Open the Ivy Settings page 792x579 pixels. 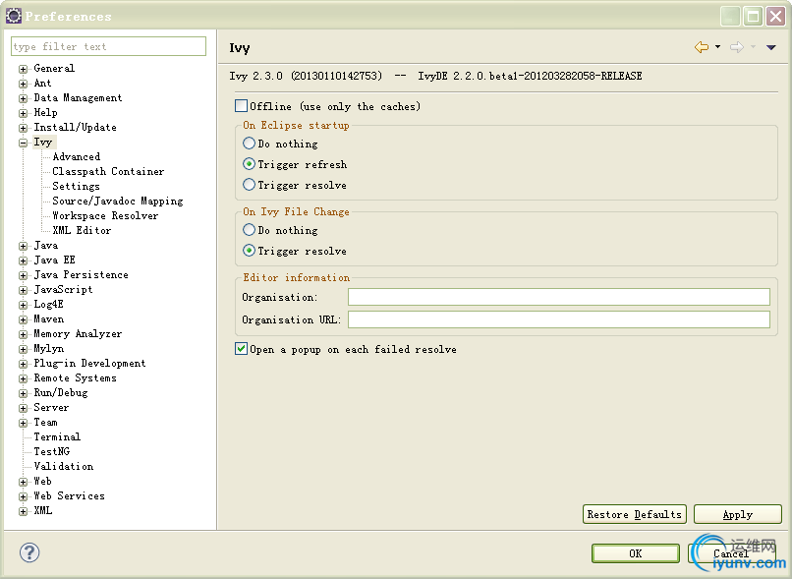(77, 186)
